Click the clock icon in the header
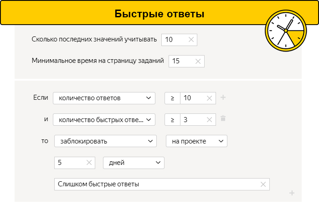The height and width of the screenshot is (205, 319). [285, 31]
